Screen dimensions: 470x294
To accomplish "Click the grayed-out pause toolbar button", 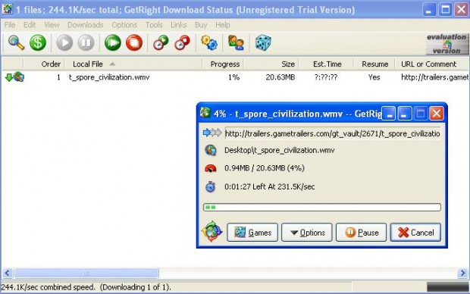I will click(x=86, y=42).
